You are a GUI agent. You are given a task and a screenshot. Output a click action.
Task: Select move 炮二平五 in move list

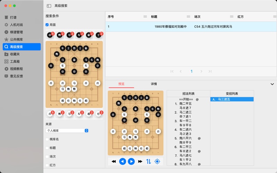coord(185,103)
